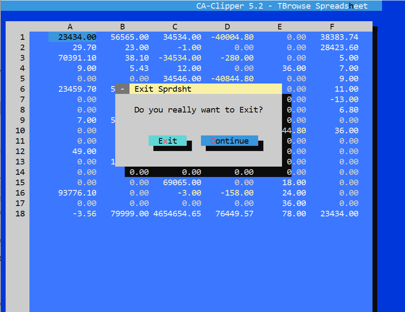Select column header C
This screenshot has height=312, width=405.
click(175, 26)
